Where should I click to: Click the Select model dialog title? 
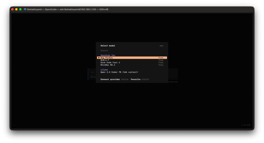tap(108, 46)
